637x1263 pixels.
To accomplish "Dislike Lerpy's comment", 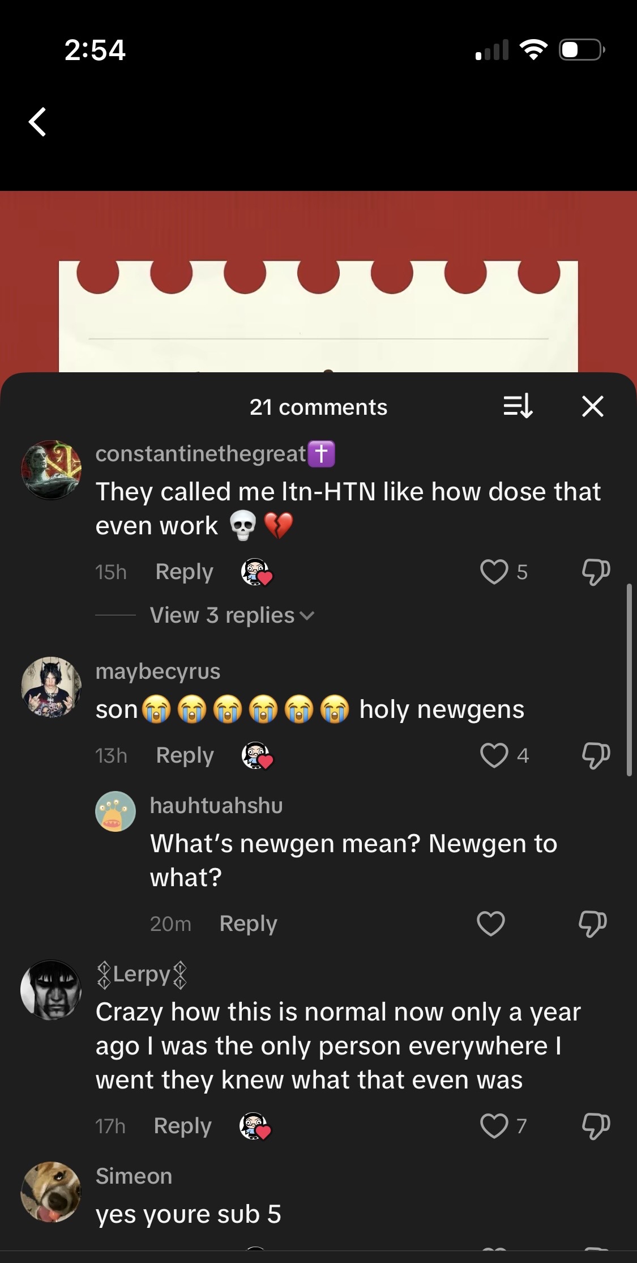I will 596,1126.
